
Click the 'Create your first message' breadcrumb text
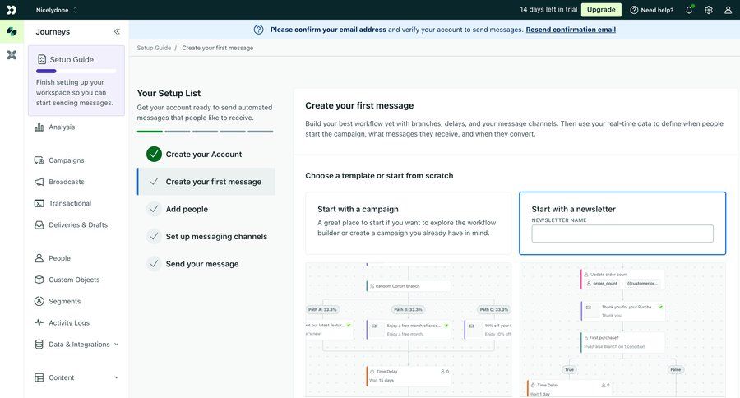pos(218,48)
